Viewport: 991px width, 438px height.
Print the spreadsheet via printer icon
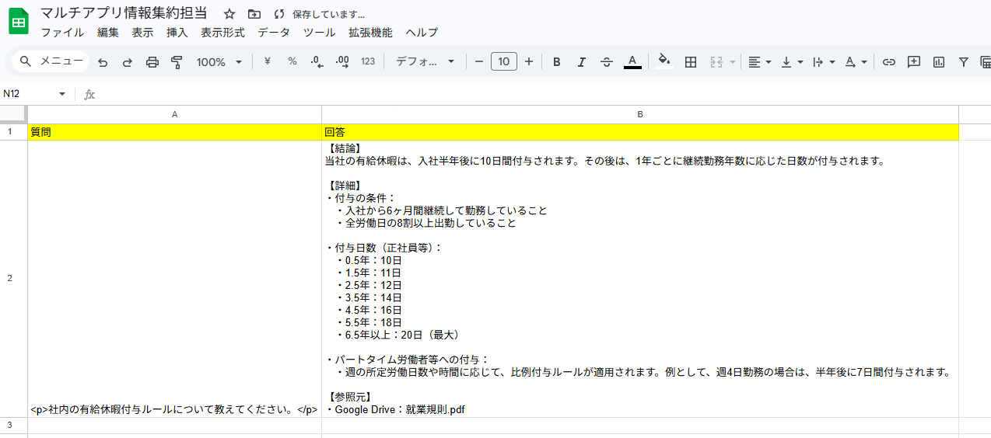click(x=152, y=62)
